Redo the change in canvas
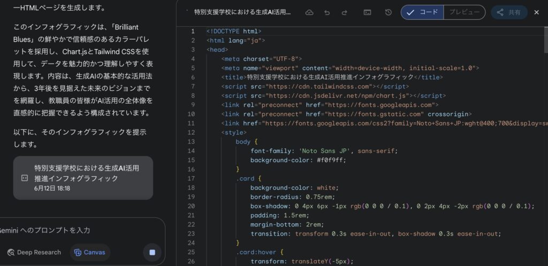The width and height of the screenshot is (548, 266). (344, 12)
